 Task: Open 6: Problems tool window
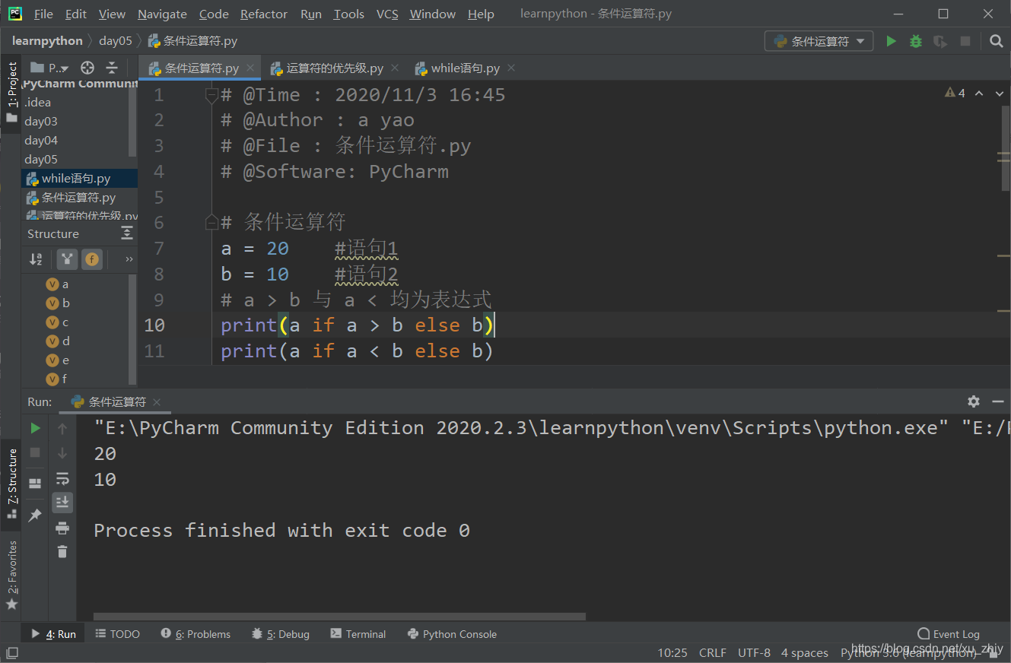pos(196,633)
